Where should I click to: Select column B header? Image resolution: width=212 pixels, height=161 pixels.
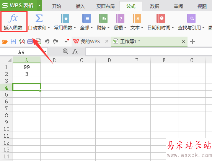[54, 60]
